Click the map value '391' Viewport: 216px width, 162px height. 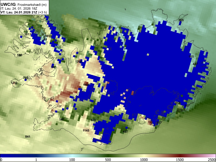point(54,67)
